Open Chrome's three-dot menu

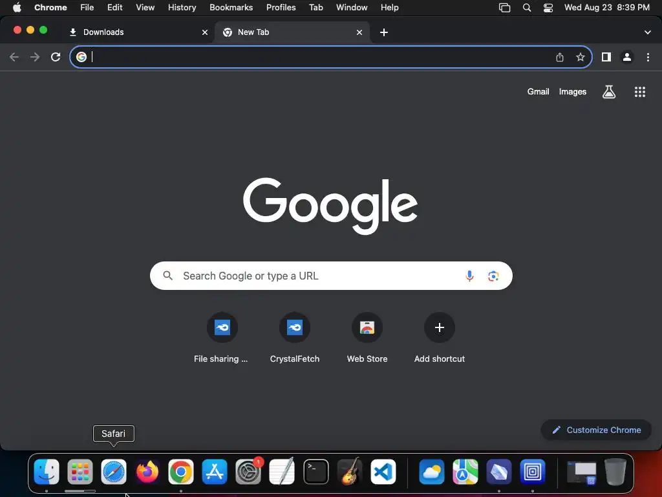coord(648,57)
